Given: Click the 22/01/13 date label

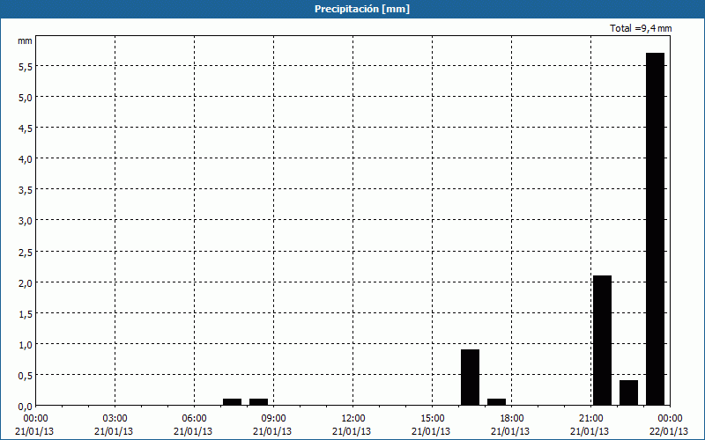Looking at the screenshot, I should point(669,431).
